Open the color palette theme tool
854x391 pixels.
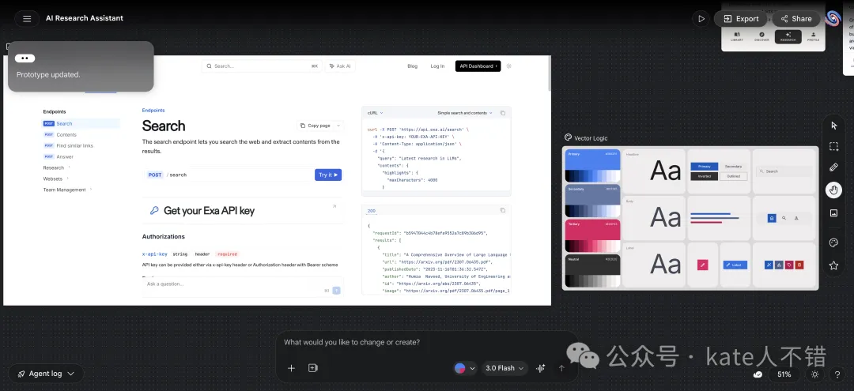833,242
